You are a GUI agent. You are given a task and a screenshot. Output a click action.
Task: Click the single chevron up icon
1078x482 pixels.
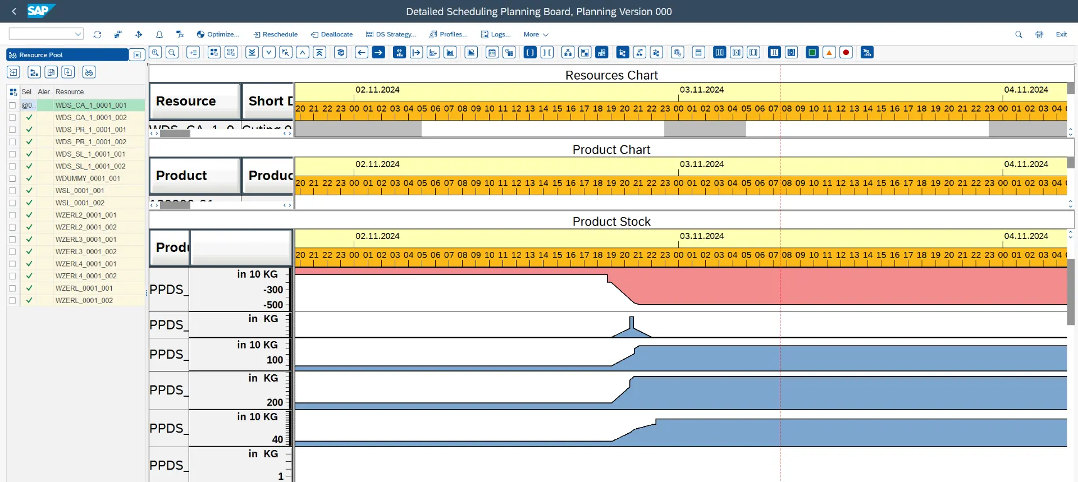point(303,52)
